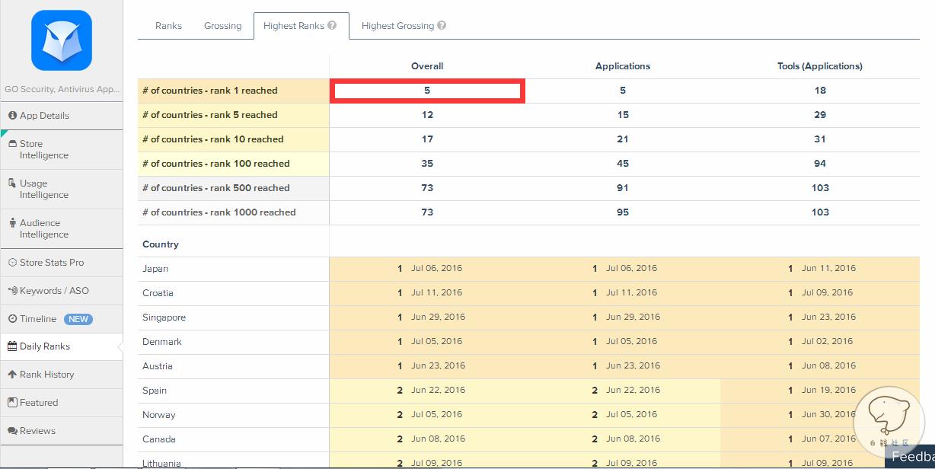Switch to the Ranks tab

[168, 26]
